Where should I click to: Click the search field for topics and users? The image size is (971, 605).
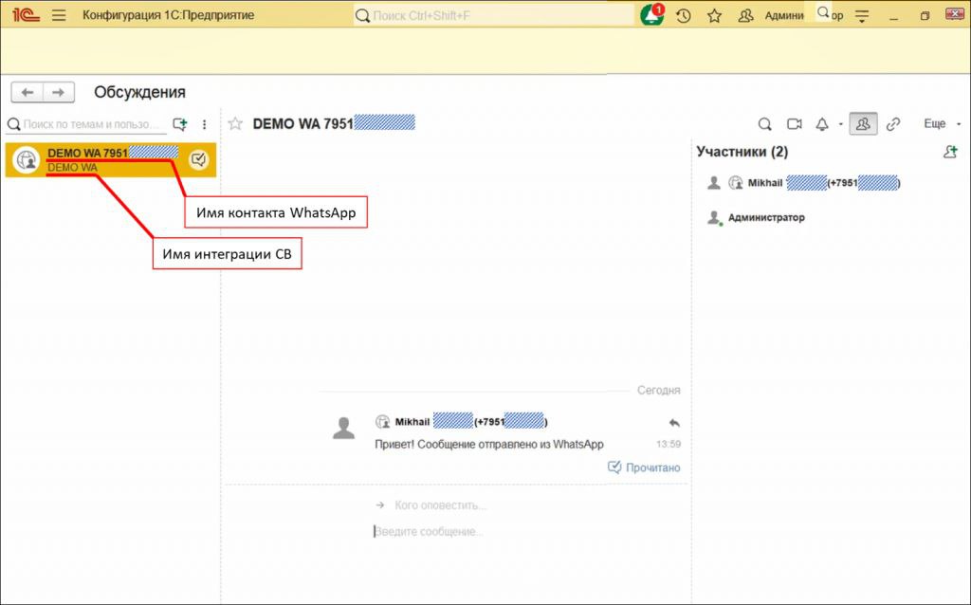click(86, 124)
